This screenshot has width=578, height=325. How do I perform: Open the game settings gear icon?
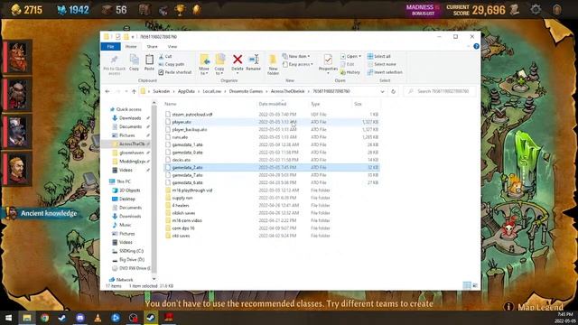pos(536,10)
